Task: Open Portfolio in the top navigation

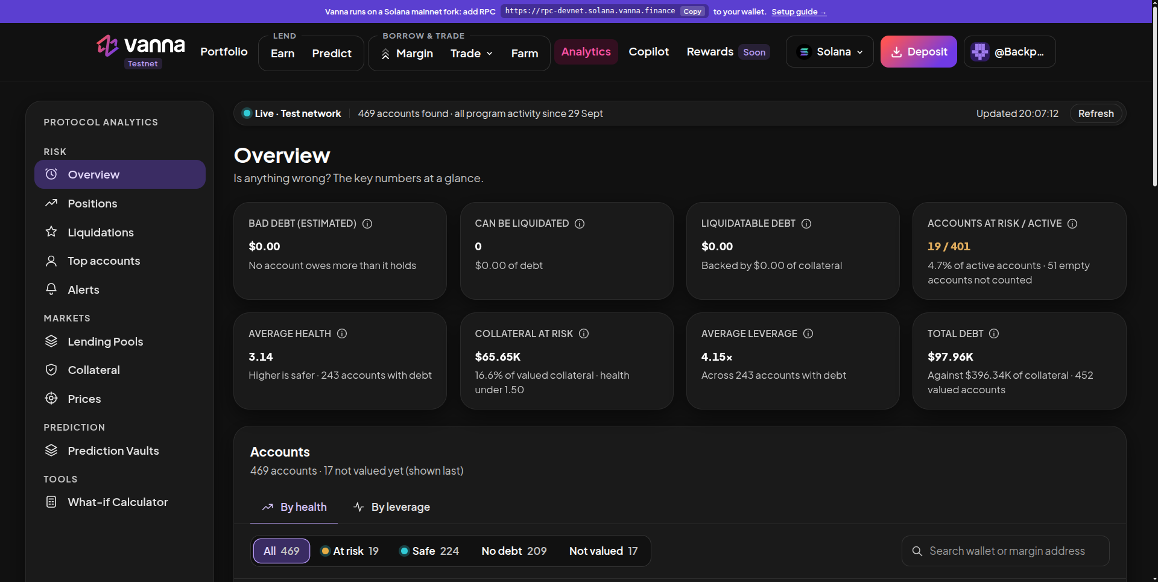Action: 224,52
